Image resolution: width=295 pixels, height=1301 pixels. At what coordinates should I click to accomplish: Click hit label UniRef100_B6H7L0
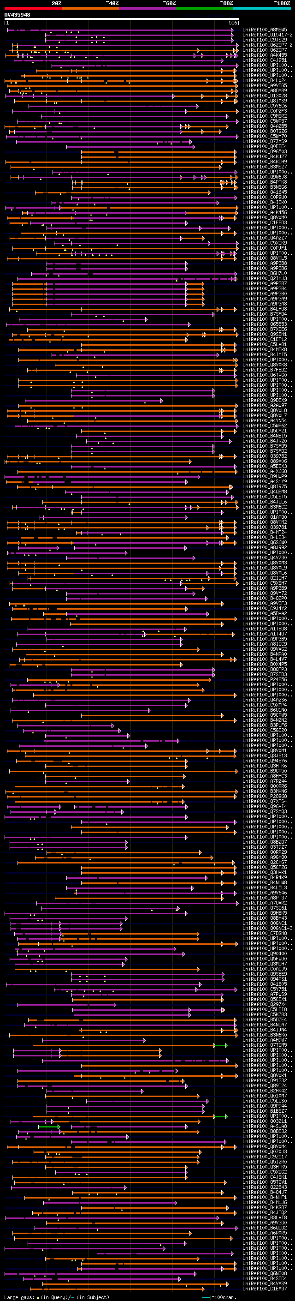click(265, 273)
